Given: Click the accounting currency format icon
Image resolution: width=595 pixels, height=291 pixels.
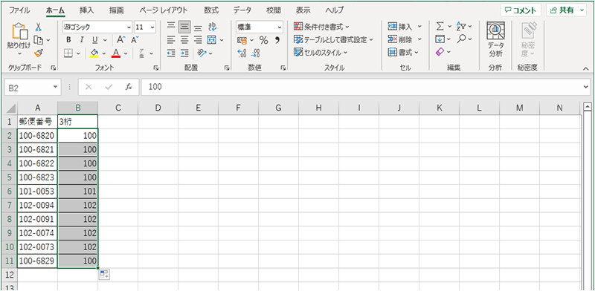Looking at the screenshot, I should click(x=242, y=40).
